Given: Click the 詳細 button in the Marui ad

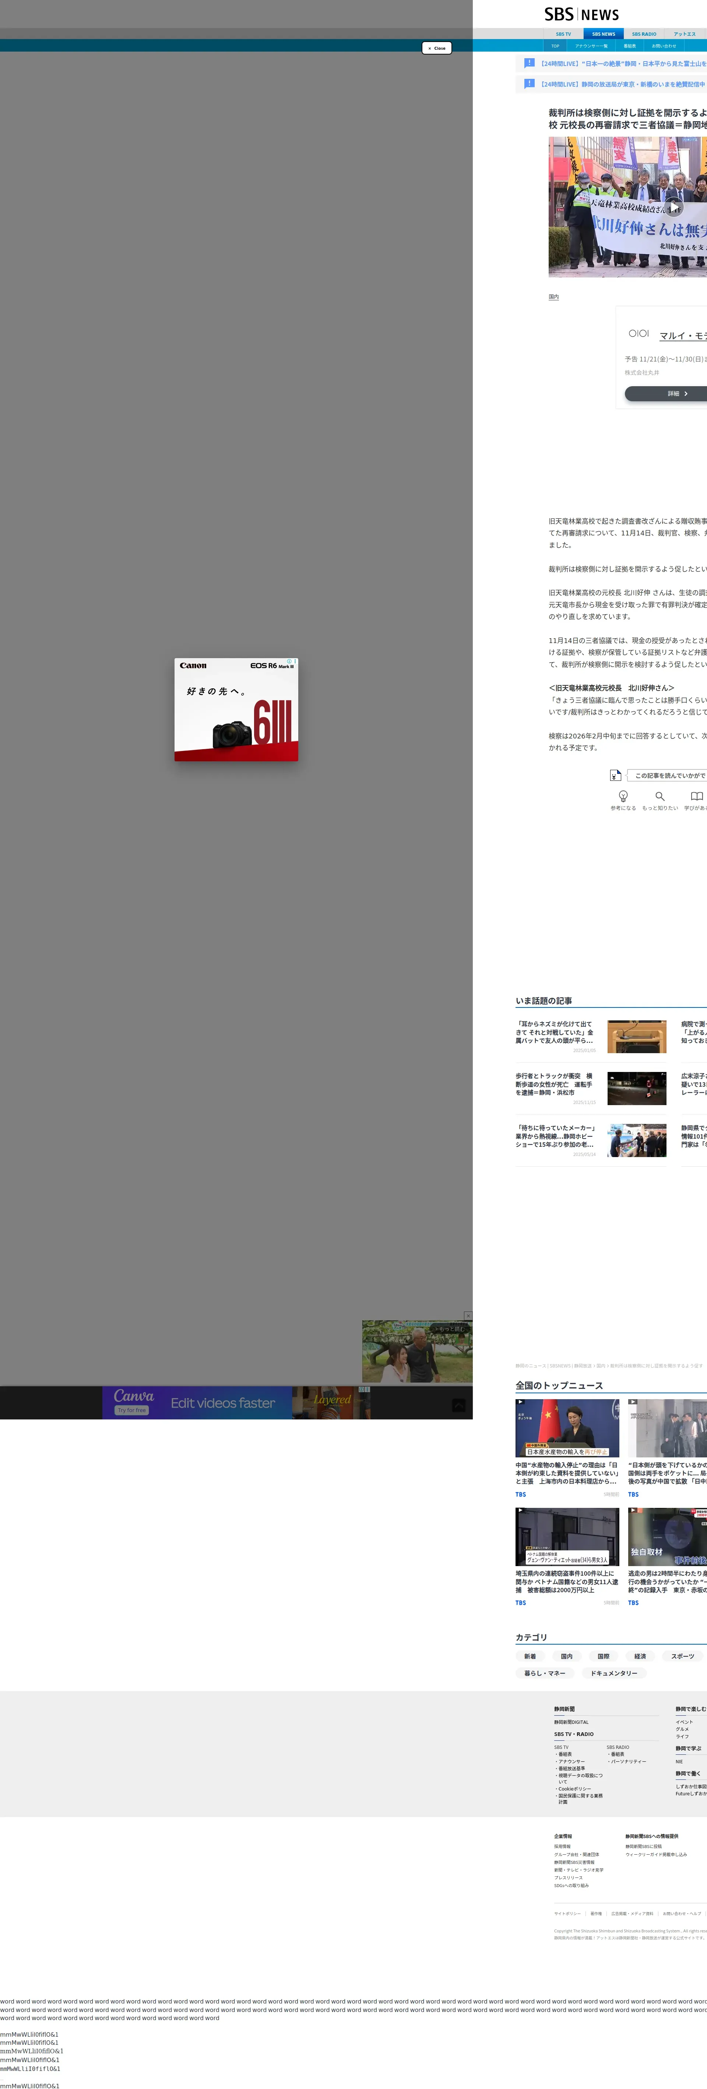Looking at the screenshot, I should 673,393.
